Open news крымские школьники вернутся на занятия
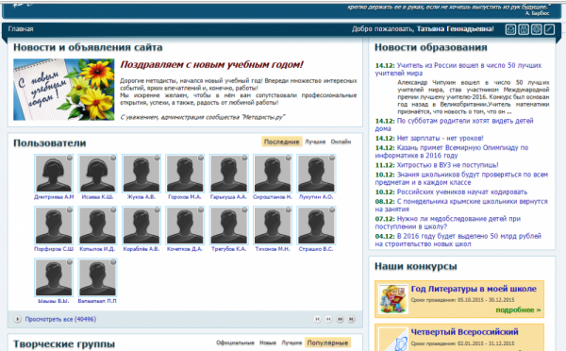The width and height of the screenshot is (566, 351). point(461,205)
